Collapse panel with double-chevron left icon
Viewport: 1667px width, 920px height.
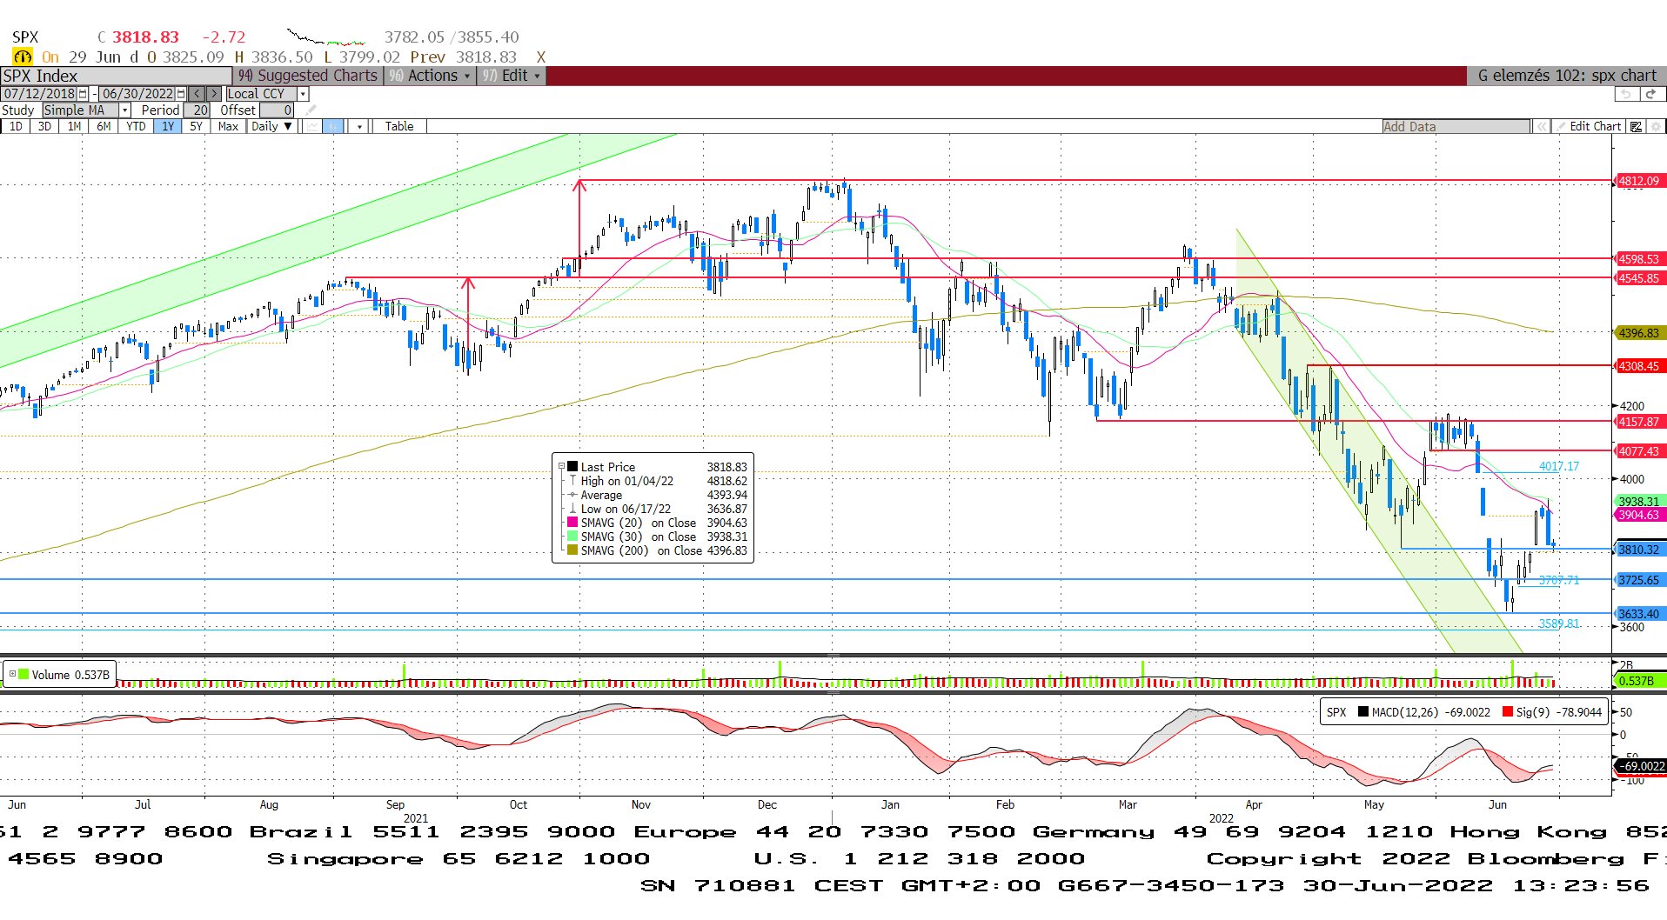1542,127
